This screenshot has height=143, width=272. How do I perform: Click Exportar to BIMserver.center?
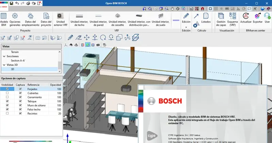[258, 18]
